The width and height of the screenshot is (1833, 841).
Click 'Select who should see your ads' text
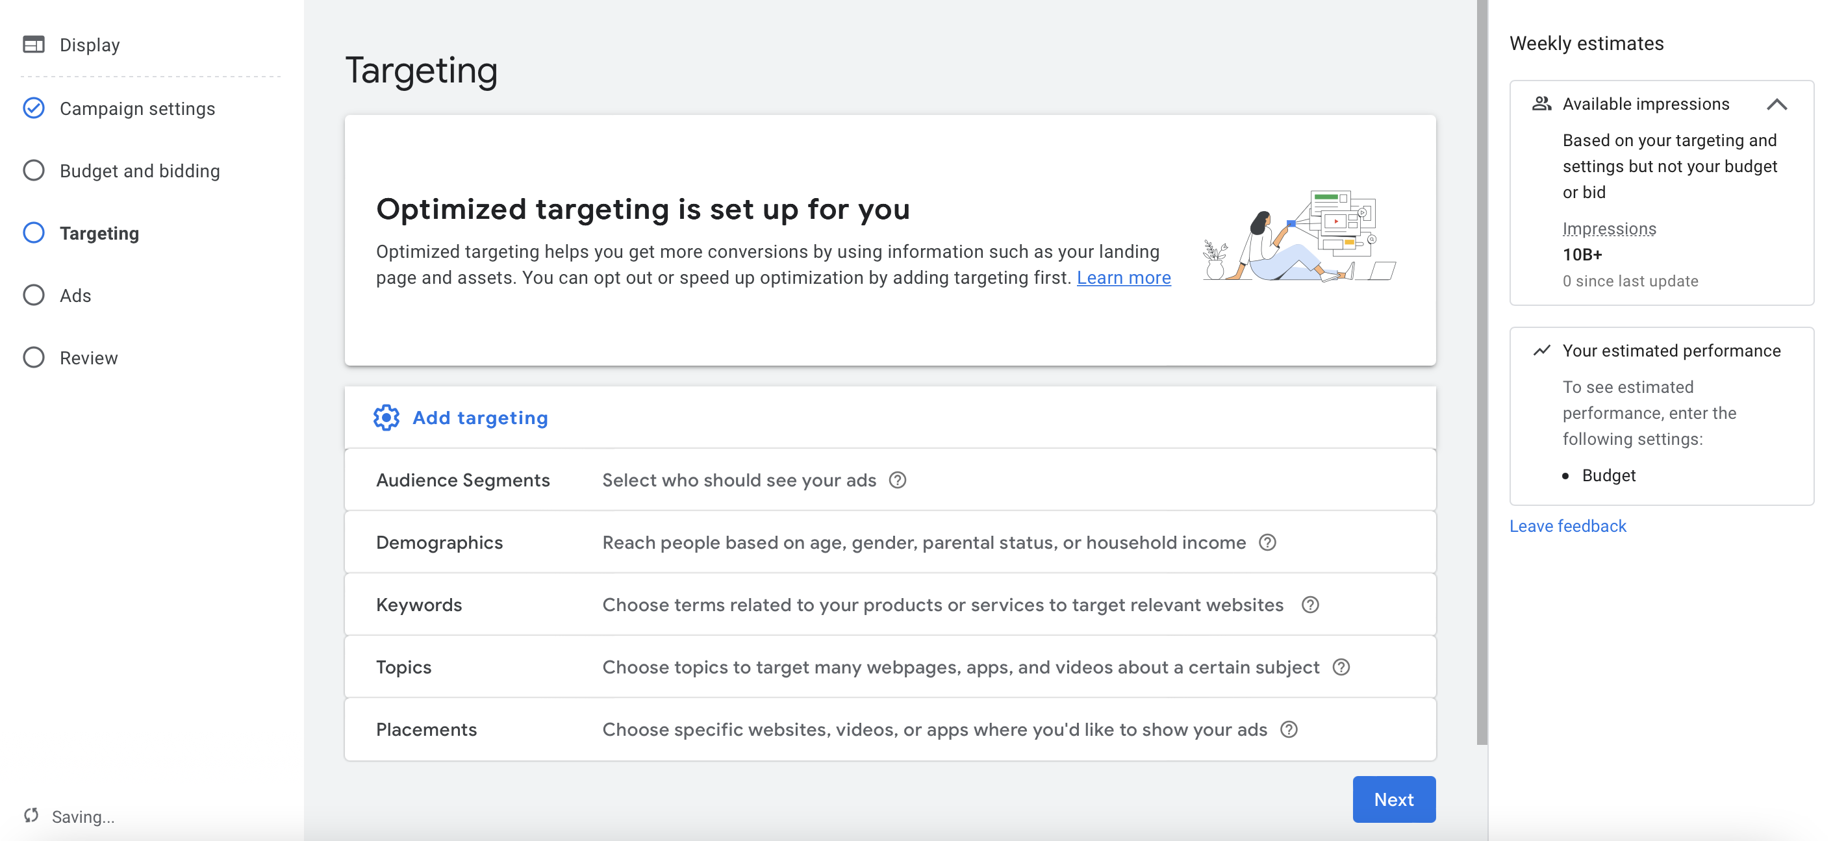[x=739, y=481]
